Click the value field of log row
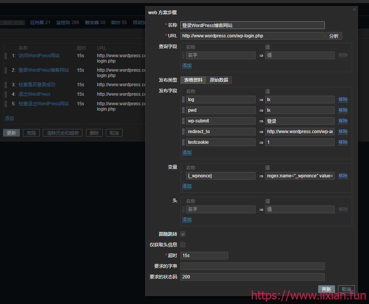369x304 pixels. [x=299, y=100]
